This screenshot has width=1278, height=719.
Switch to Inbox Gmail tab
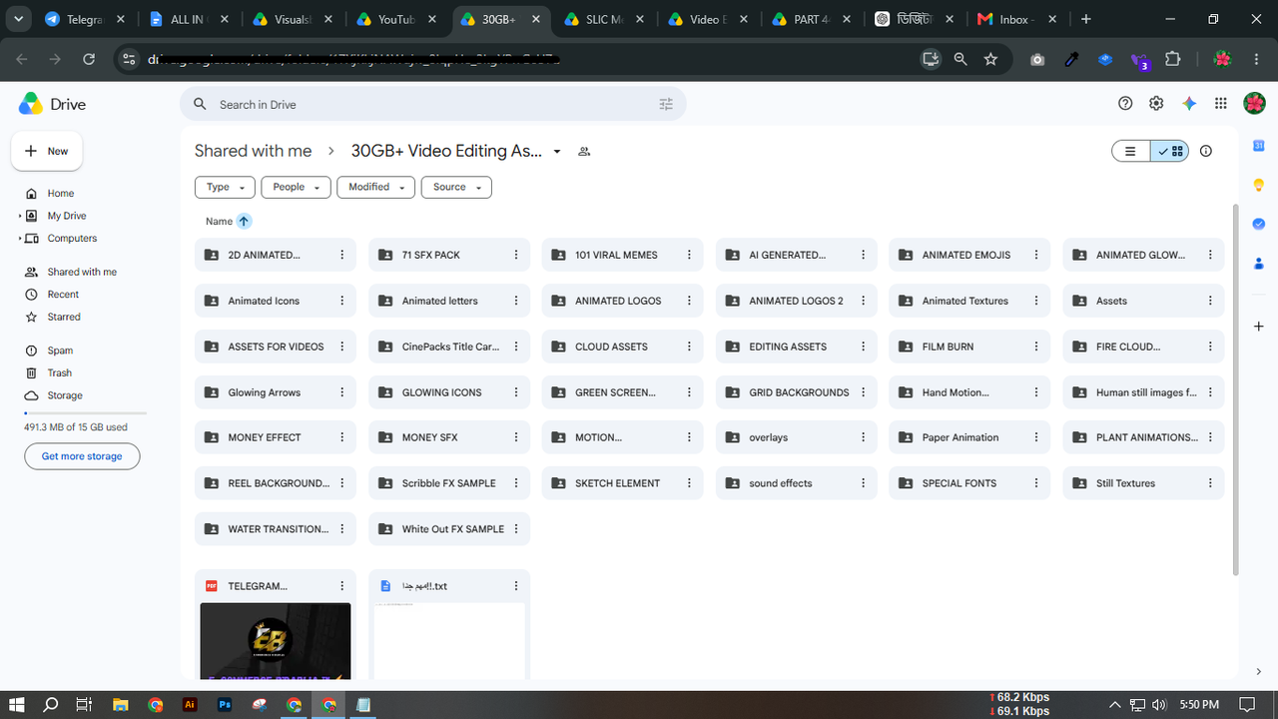(1016, 19)
